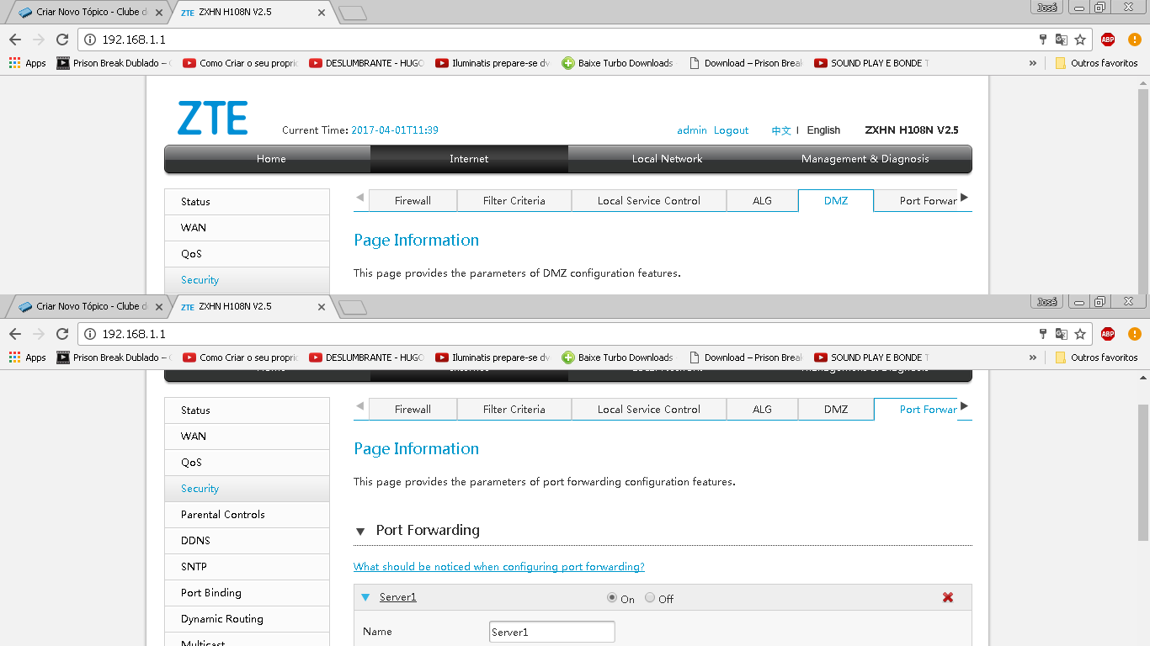Click the Server1 Name input field

(x=552, y=632)
